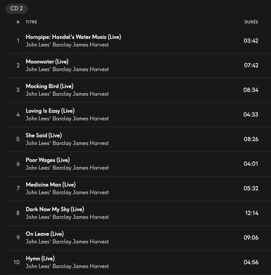
Task: Open Moonwater (Live) track
Action: (x=47, y=62)
